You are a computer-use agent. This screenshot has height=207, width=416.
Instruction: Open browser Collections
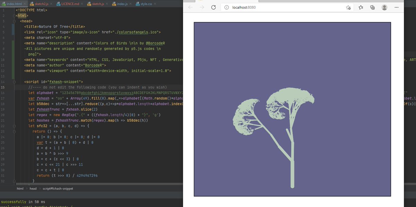[373, 7]
